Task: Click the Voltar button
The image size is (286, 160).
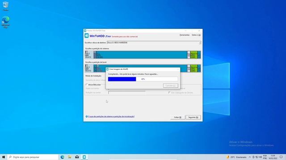Action: (x=177, y=117)
